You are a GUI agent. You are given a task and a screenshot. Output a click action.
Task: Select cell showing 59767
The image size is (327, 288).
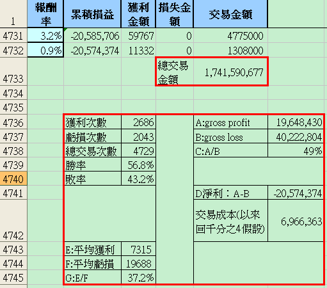tap(138, 35)
